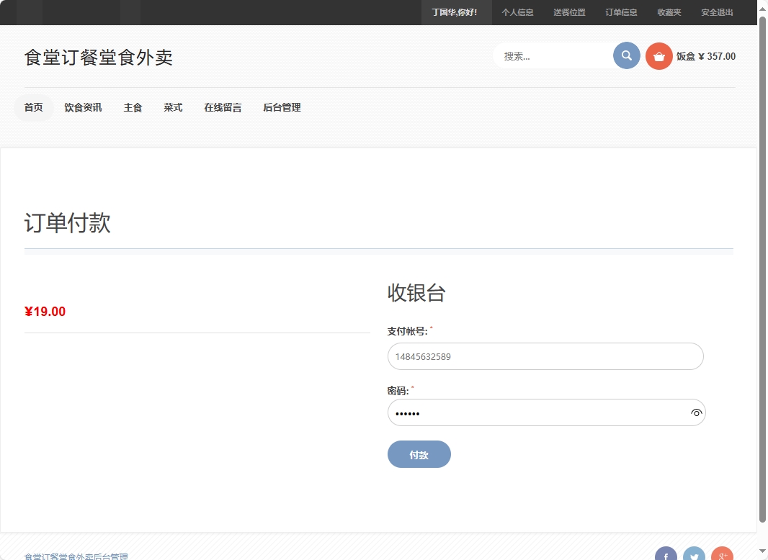Click the 支付帐号 account input field
The width and height of the screenshot is (768, 560).
pyautogui.click(x=545, y=356)
